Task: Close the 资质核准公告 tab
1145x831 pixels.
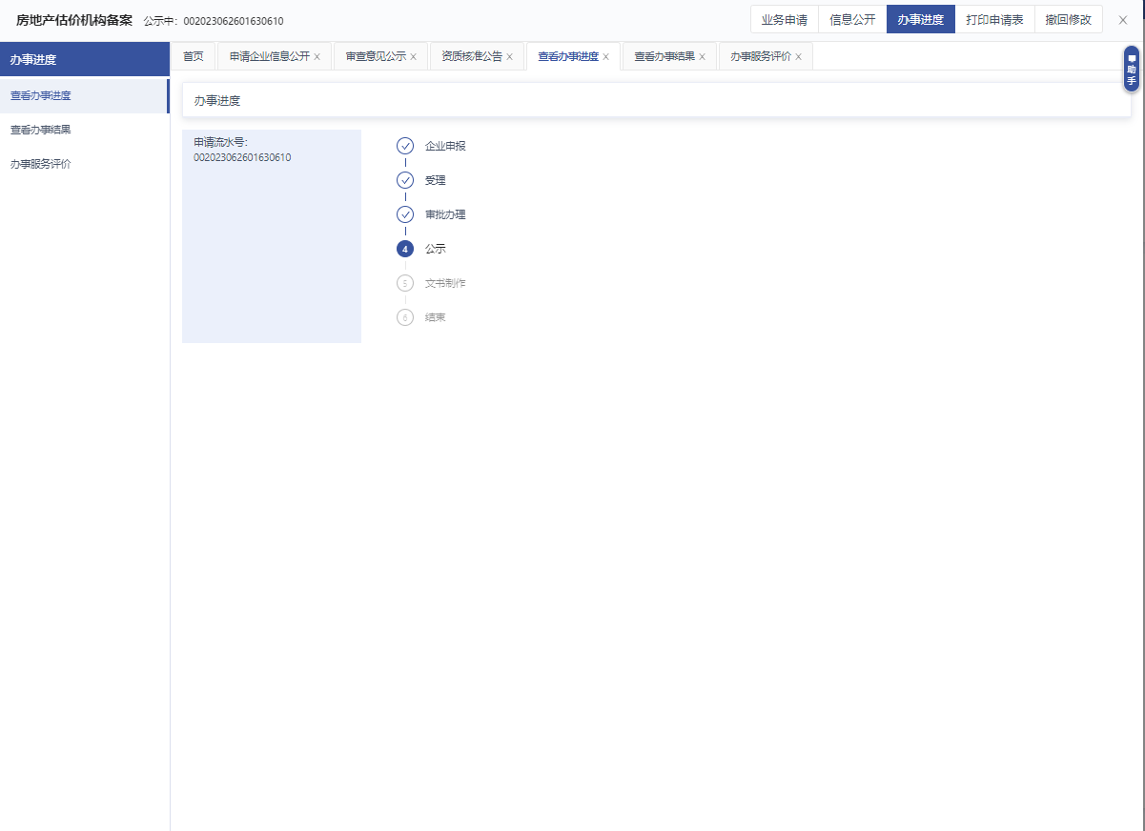Action: (x=510, y=57)
